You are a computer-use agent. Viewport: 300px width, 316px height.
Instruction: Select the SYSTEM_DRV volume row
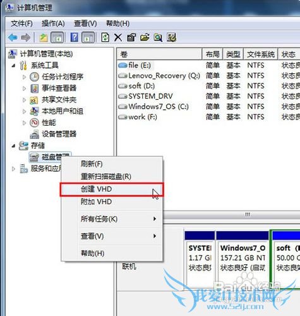208,96
